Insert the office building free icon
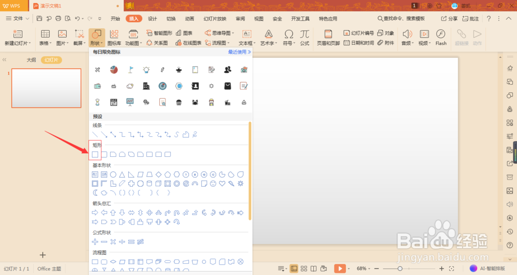517x275 pixels. point(146,86)
